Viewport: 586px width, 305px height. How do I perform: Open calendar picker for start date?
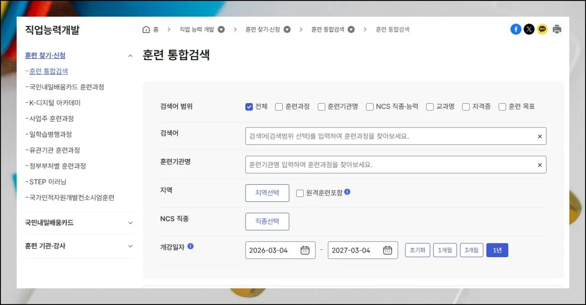click(305, 250)
